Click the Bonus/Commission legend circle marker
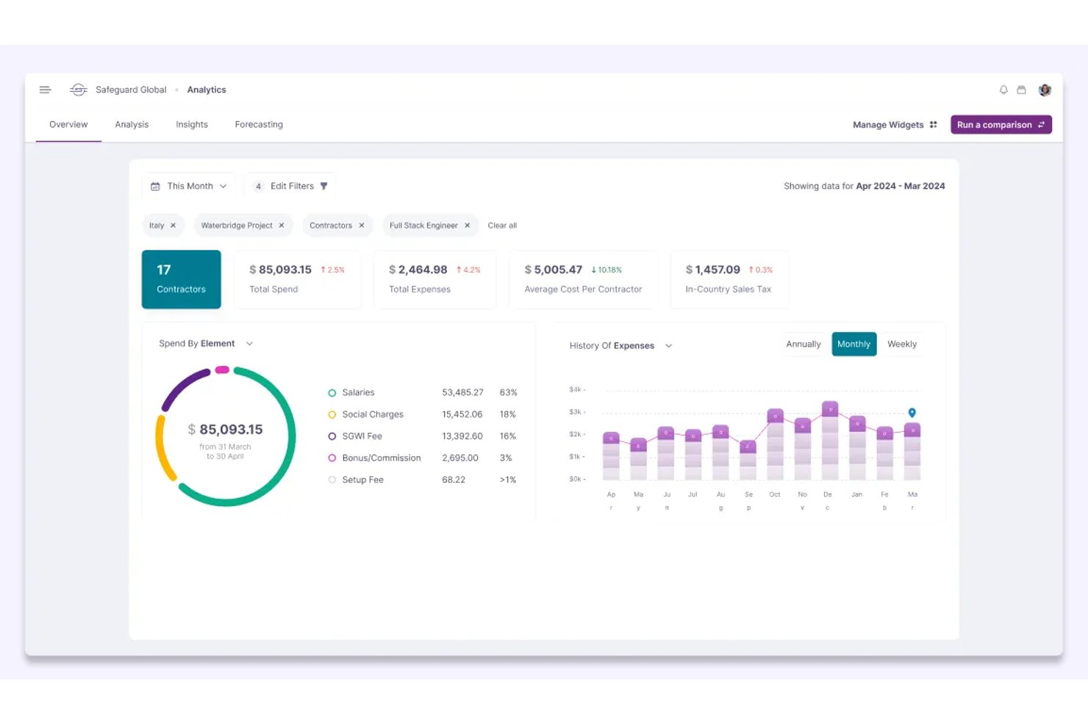Viewport: 1088px width, 725px height. 332,458
